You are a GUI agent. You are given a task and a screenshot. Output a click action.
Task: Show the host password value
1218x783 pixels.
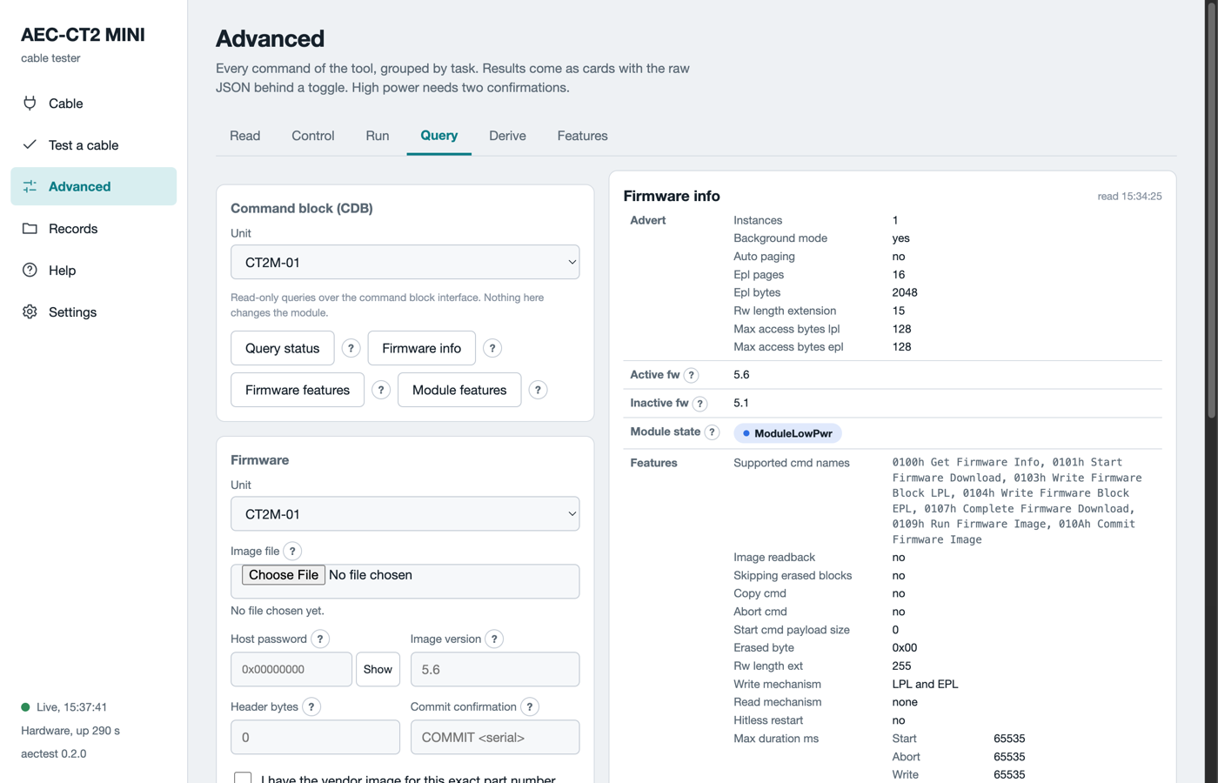pyautogui.click(x=378, y=669)
